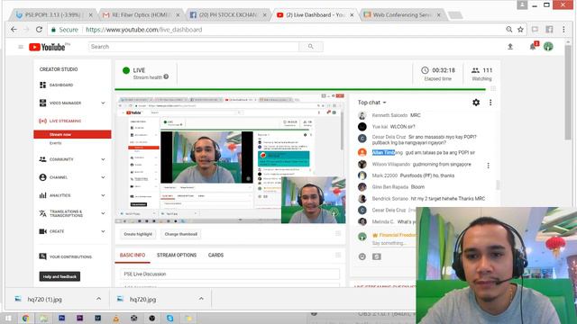The image size is (577, 324).
Task: Select Events under Live Streaming
Action: click(56, 143)
